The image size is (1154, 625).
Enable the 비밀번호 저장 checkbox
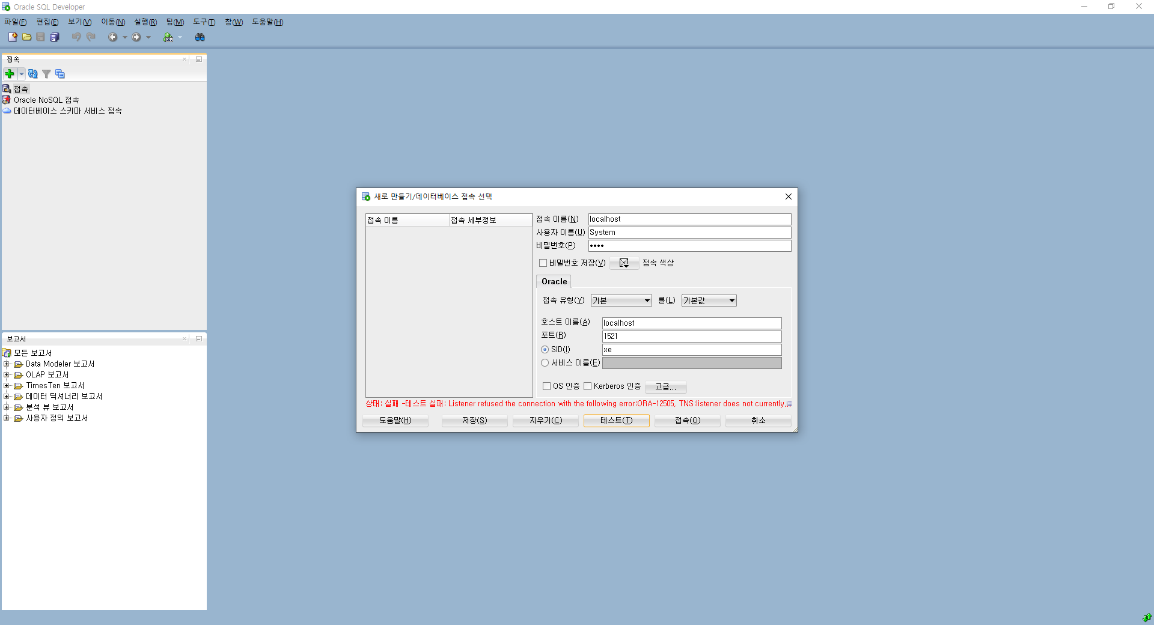click(543, 263)
